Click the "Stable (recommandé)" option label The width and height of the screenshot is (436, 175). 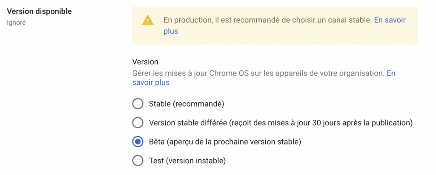[186, 104]
